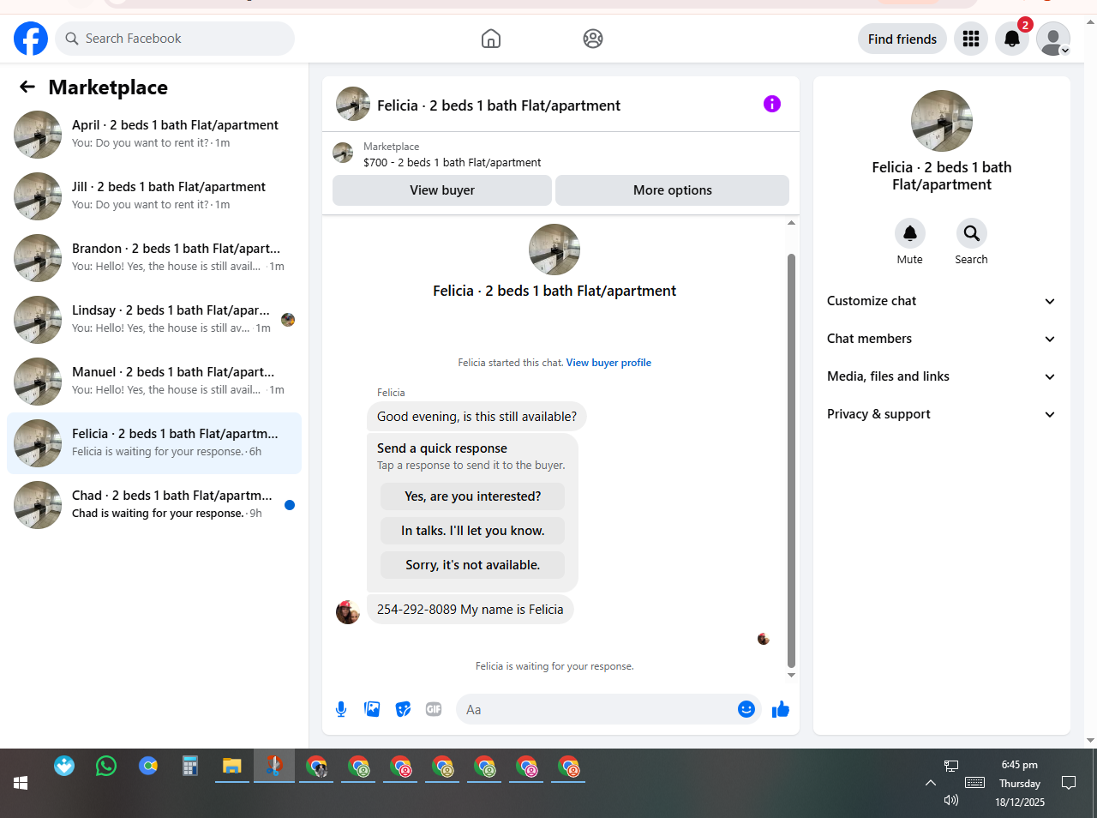Image resolution: width=1097 pixels, height=818 pixels.
Task: Open the apps grid menu icon
Action: [x=971, y=39]
